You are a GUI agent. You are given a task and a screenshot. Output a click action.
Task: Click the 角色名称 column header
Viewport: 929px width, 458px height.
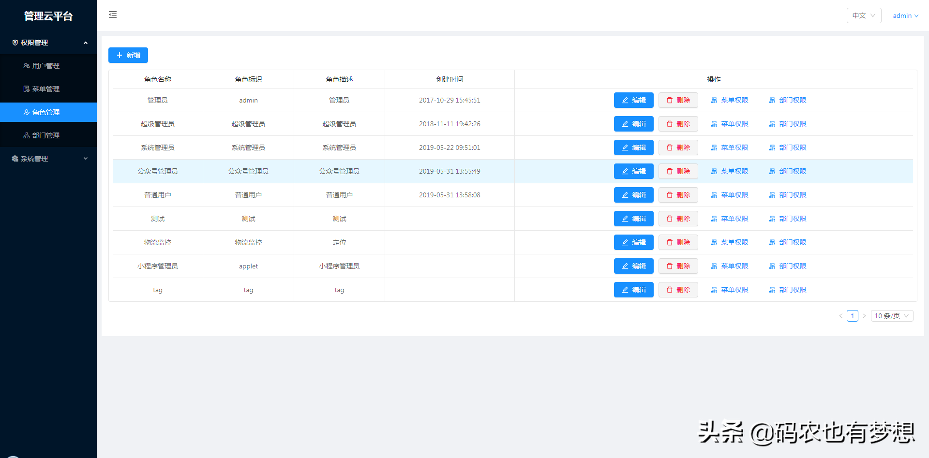(158, 79)
